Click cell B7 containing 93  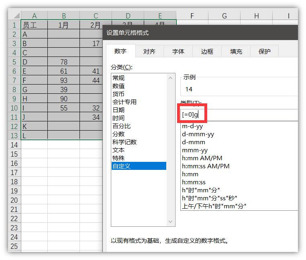64,80
